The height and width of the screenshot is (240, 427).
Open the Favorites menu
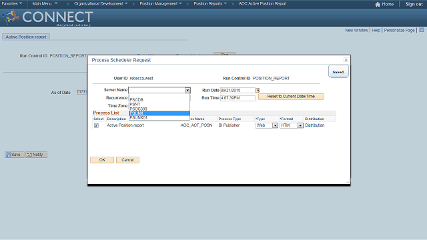[x=12, y=3]
